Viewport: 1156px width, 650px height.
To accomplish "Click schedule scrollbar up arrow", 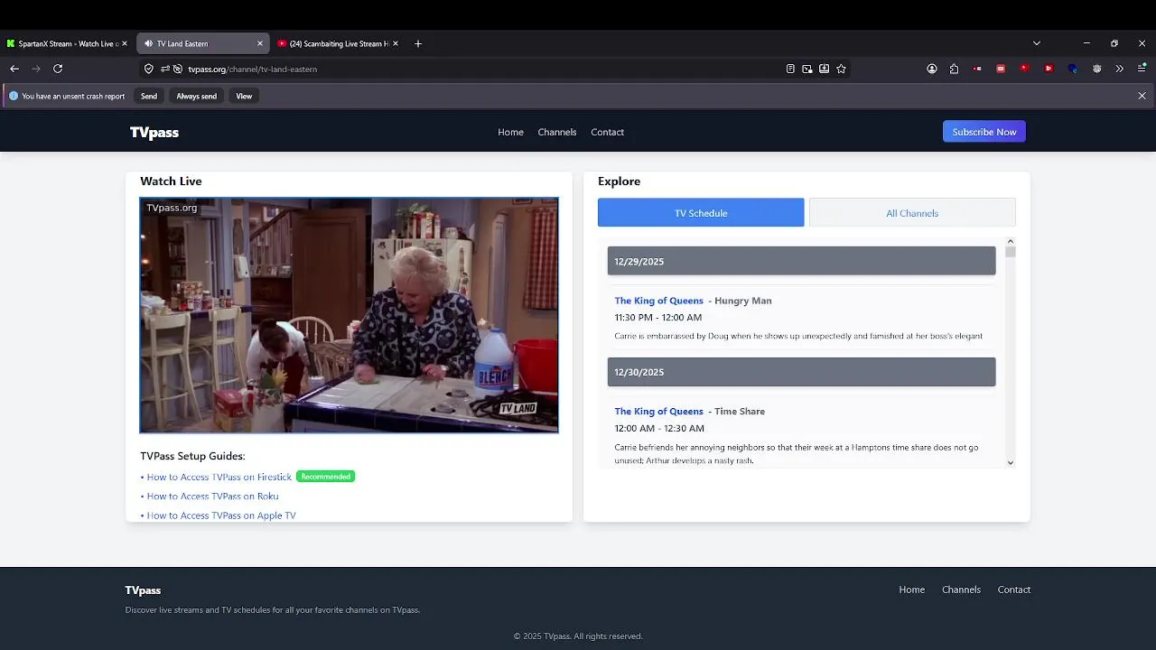I will point(1011,242).
